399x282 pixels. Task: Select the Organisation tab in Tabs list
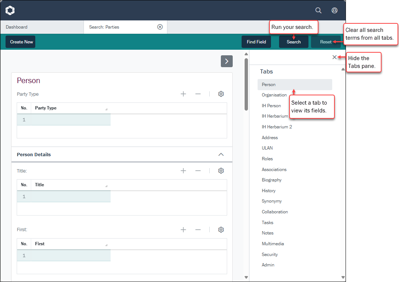[274, 95]
